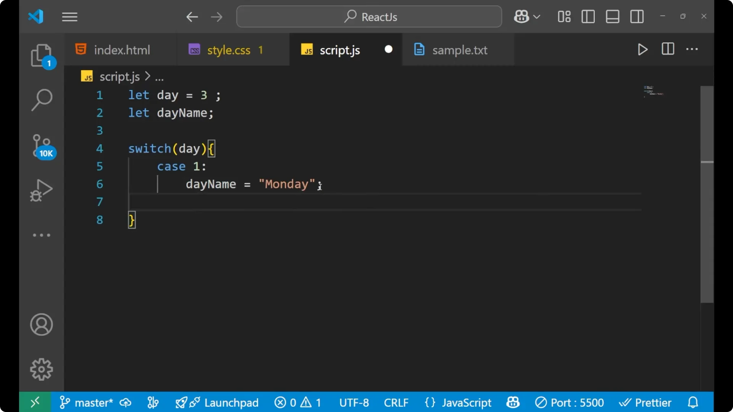Toggle the secondary sidebar visibility
The height and width of the screenshot is (412, 733).
637,16
